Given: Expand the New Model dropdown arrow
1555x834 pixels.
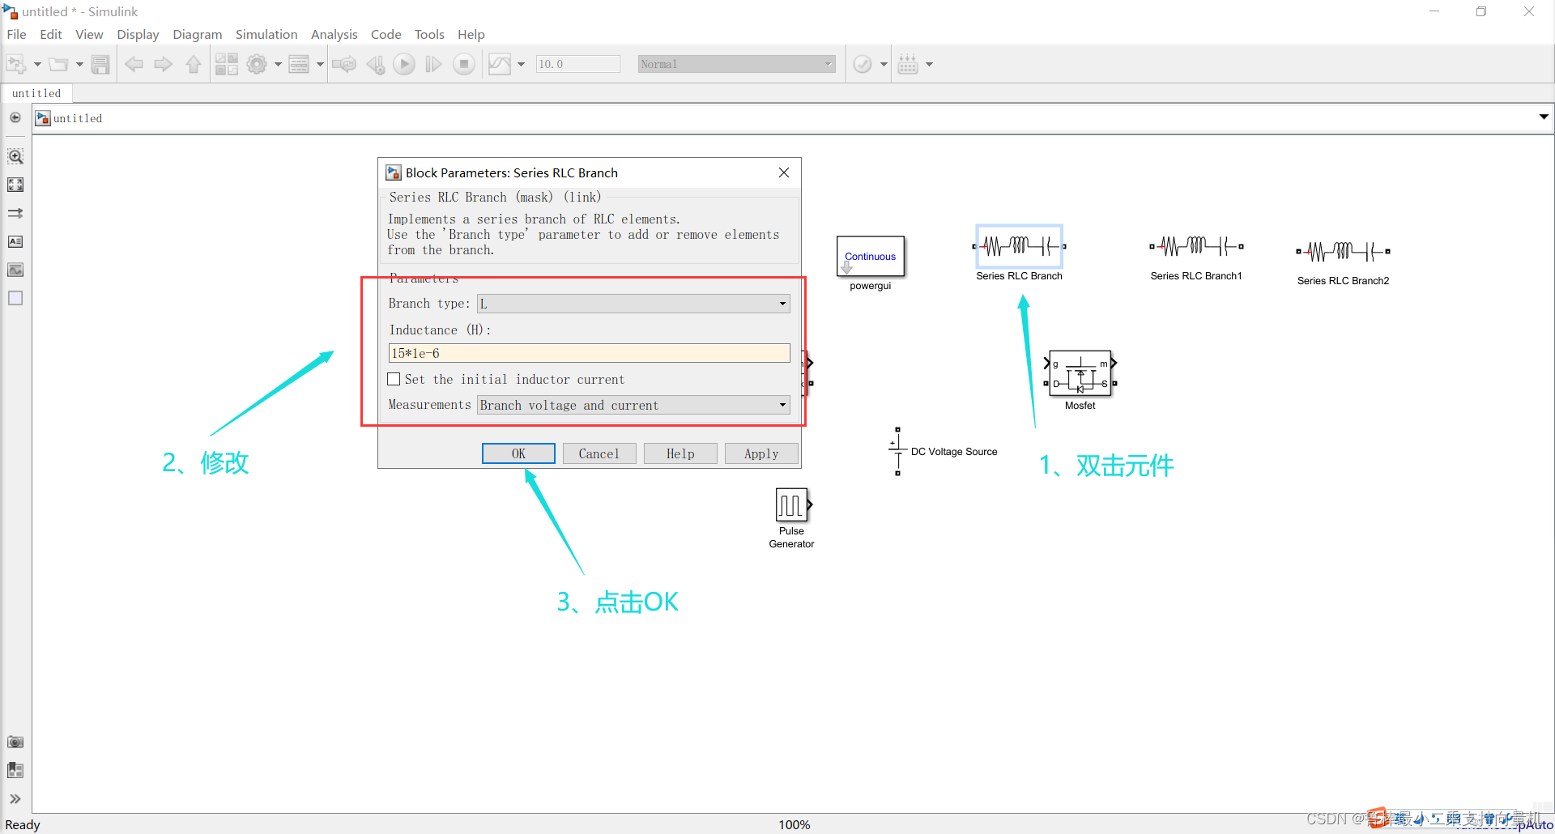Looking at the screenshot, I should (x=37, y=64).
